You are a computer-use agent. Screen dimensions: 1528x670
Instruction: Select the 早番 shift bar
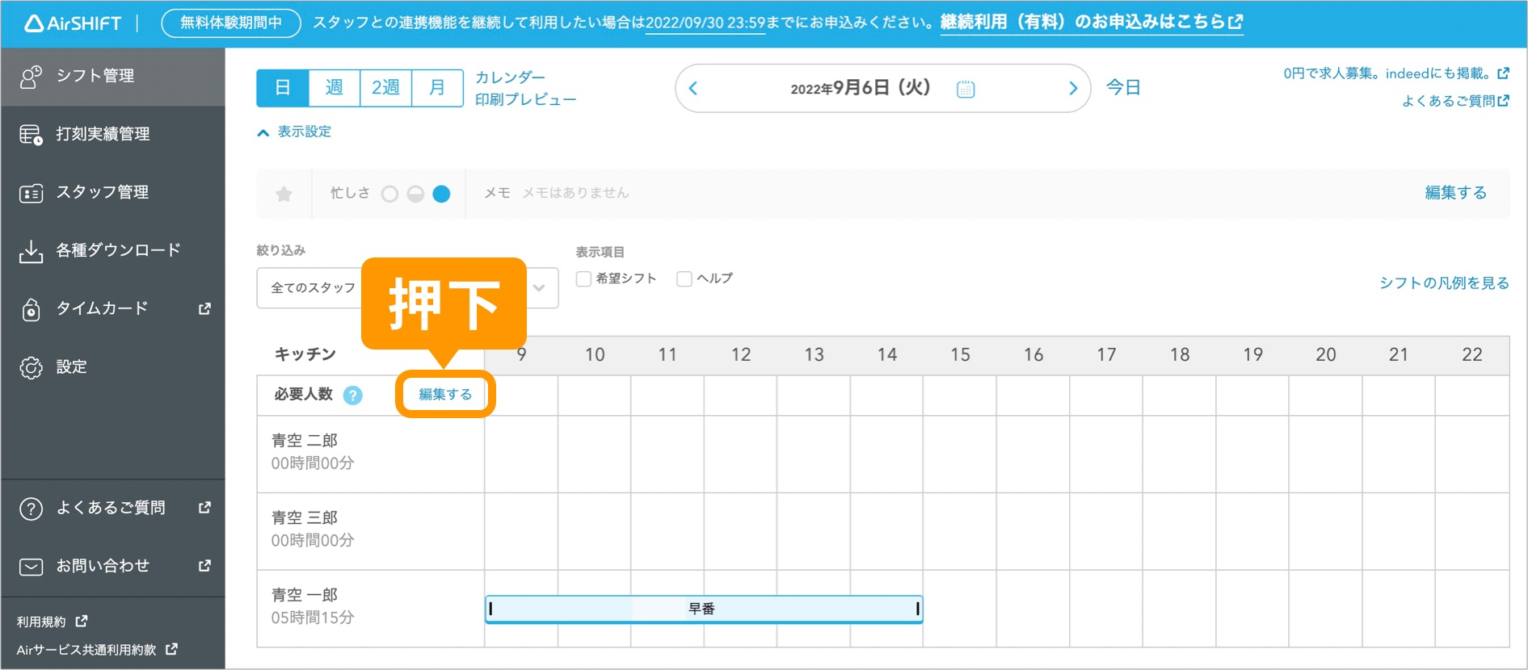(703, 609)
